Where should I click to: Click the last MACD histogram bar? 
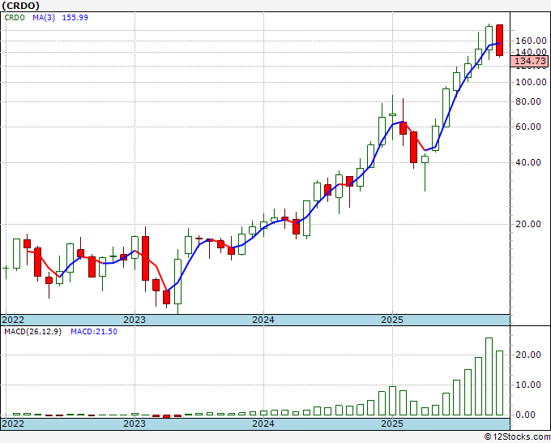(x=499, y=383)
